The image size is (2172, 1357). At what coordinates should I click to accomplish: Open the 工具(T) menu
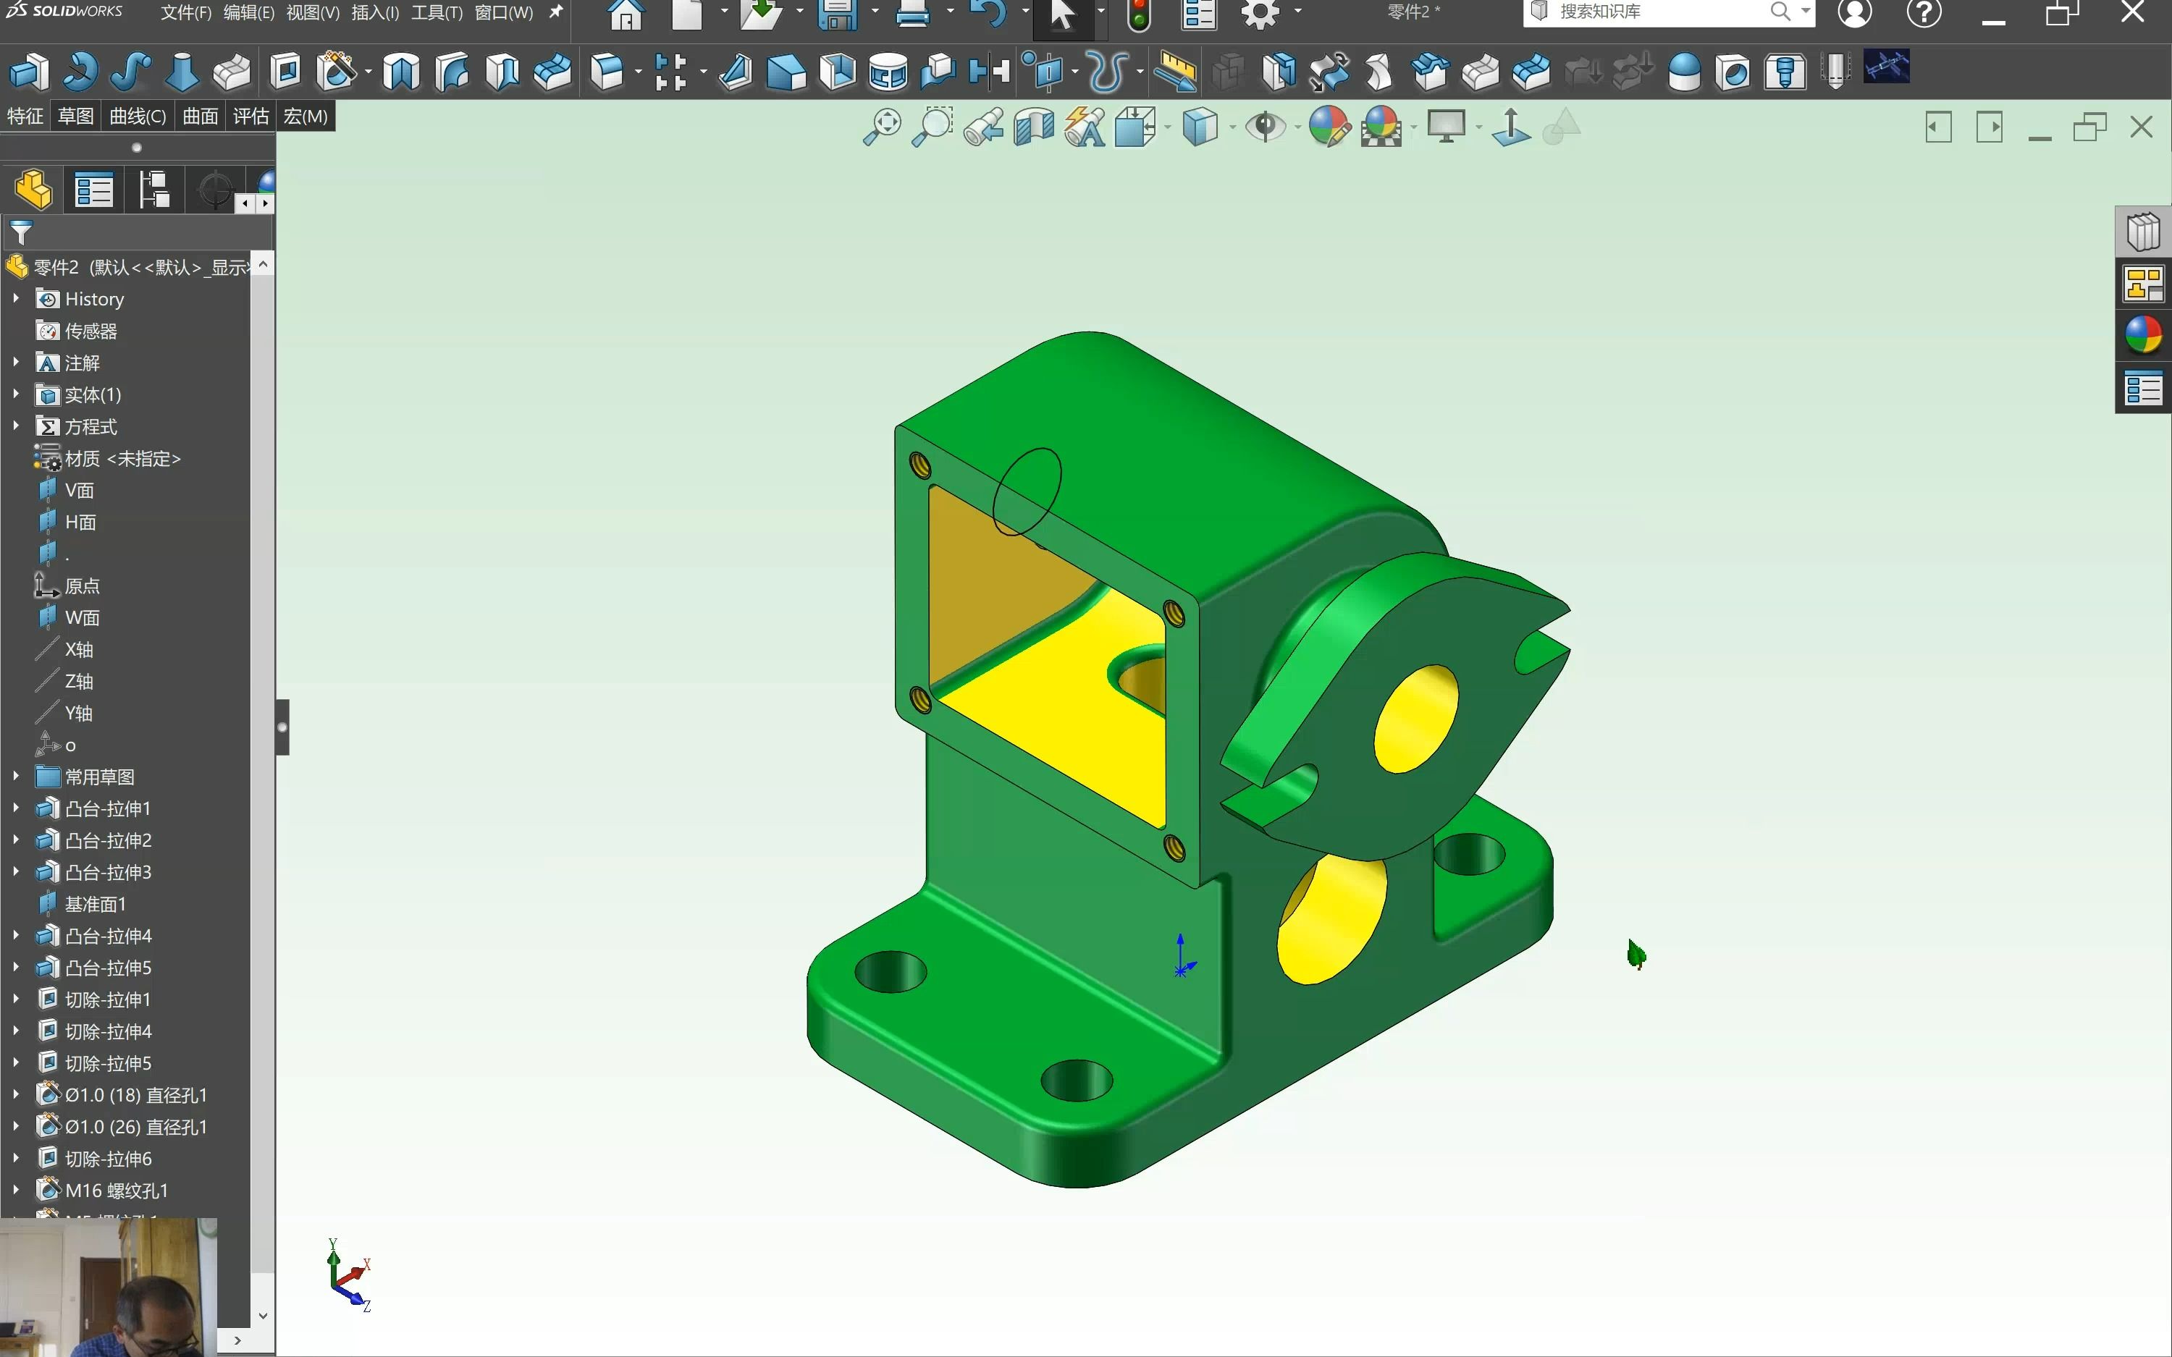pyautogui.click(x=437, y=12)
